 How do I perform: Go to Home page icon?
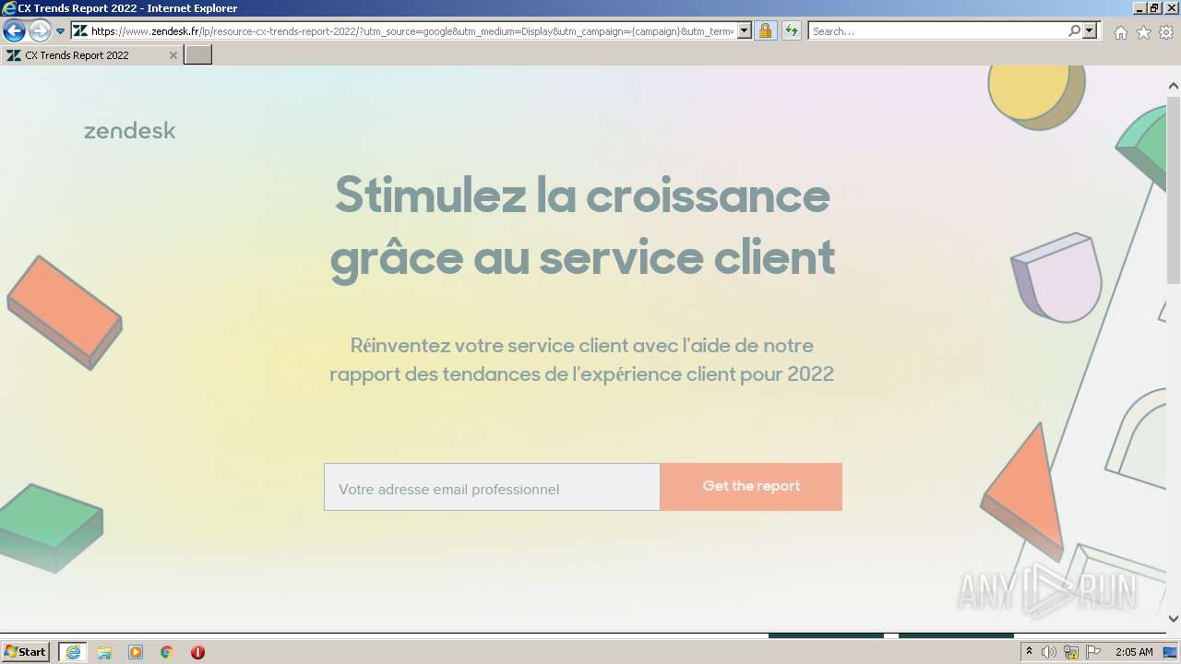[x=1120, y=32]
